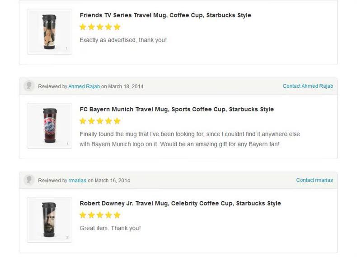Click the avatar icon beside rmarias
The image size is (357, 257).
point(29,180)
